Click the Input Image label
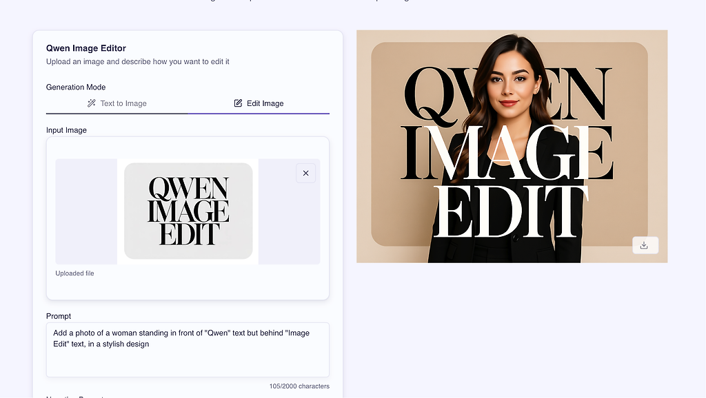 coord(66,130)
